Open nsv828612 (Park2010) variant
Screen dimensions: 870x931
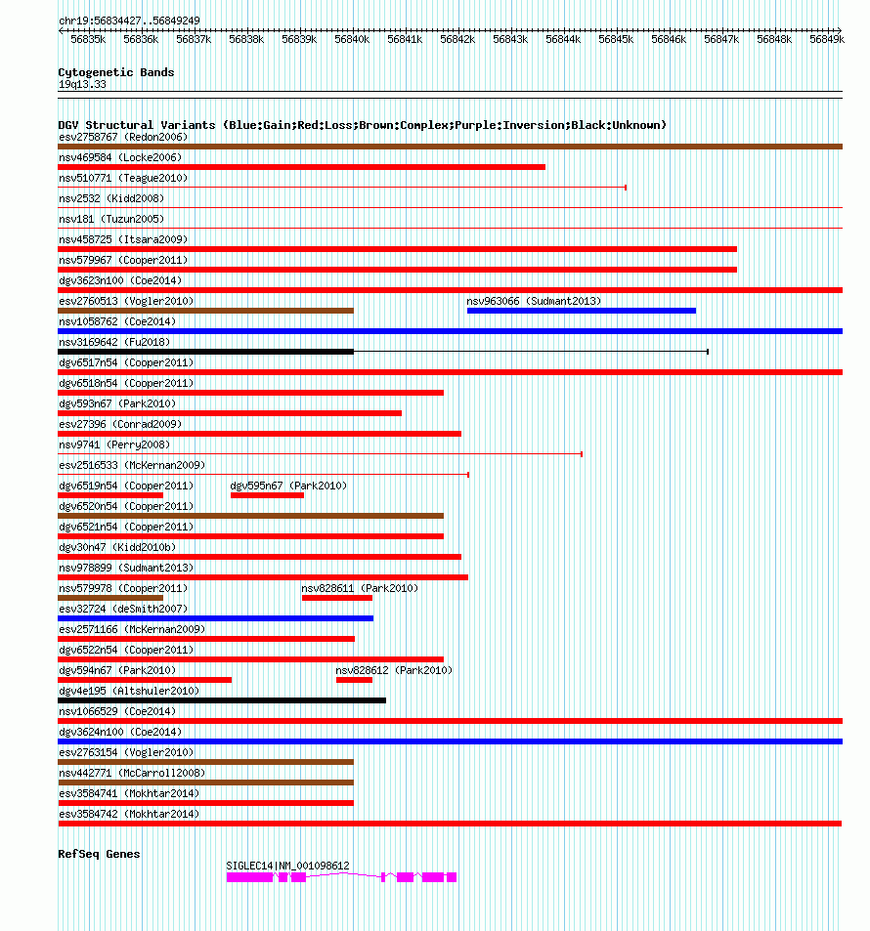[394, 670]
